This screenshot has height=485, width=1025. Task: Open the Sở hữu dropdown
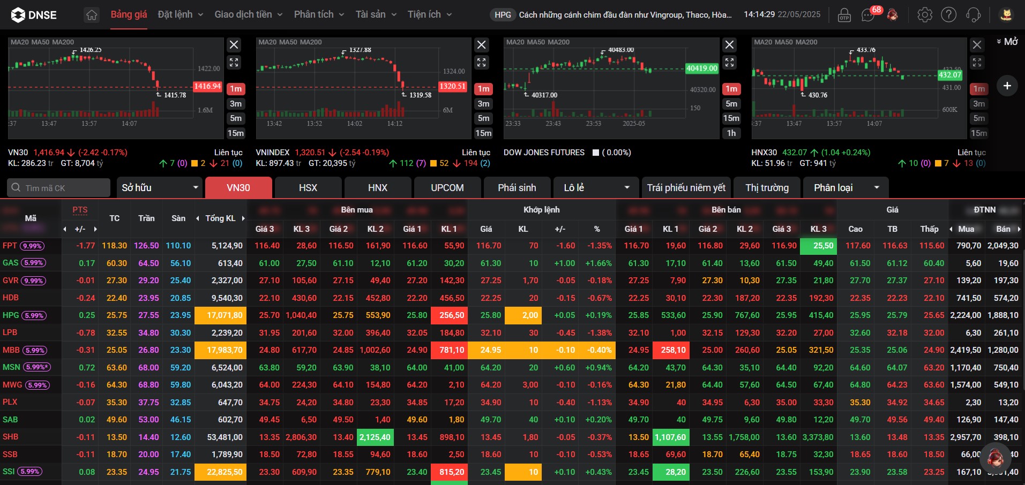160,188
